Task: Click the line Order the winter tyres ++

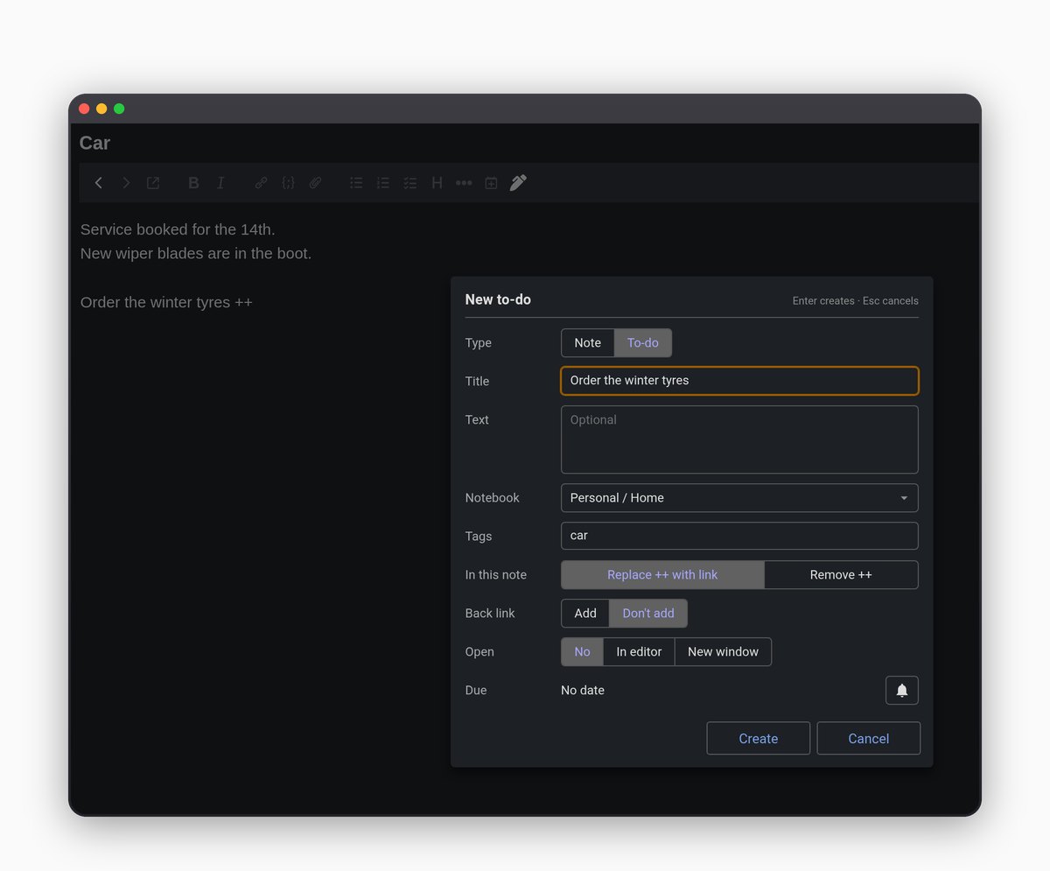Action: [x=166, y=303]
